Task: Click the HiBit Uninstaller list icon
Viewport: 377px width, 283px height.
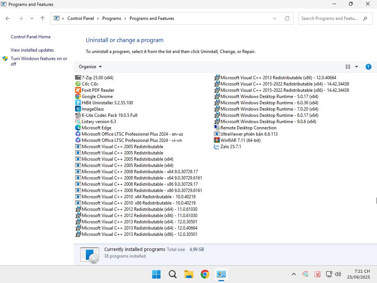Action: pos(78,103)
